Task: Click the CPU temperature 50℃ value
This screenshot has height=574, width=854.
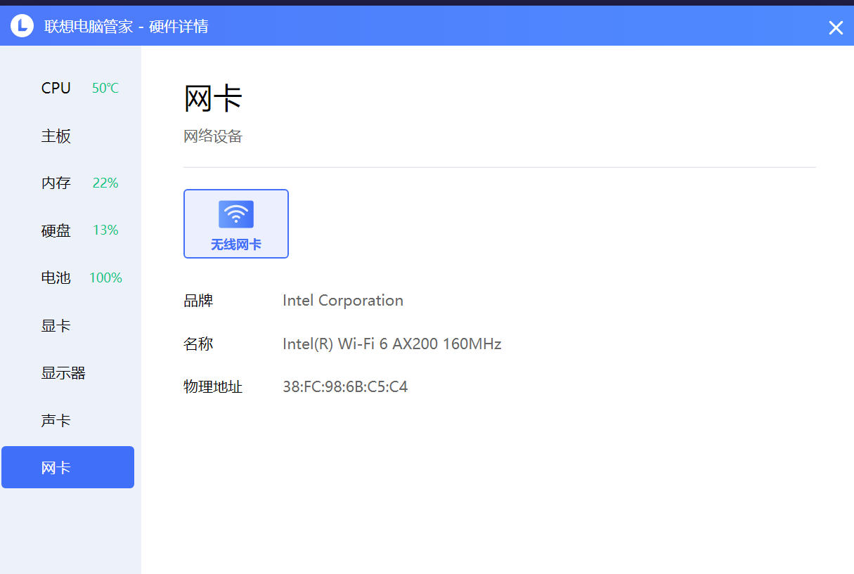Action: coord(105,89)
